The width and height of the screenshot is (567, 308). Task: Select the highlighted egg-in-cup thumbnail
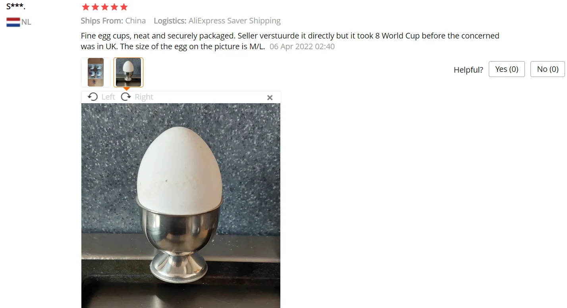128,72
